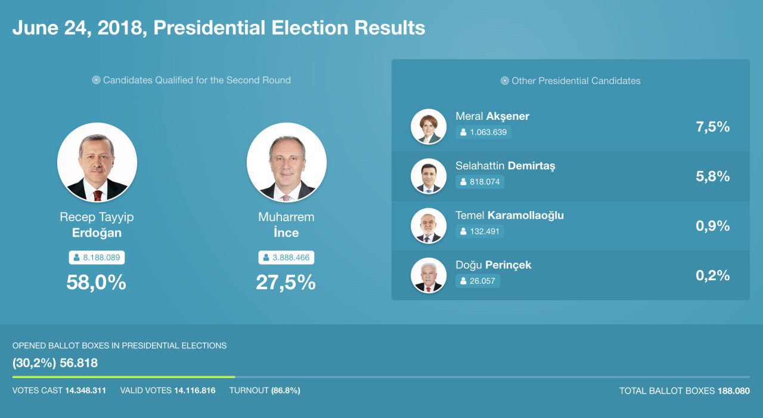763x418 pixels.
Task: Click the Presidential Election Results page title
Action: tap(219, 28)
